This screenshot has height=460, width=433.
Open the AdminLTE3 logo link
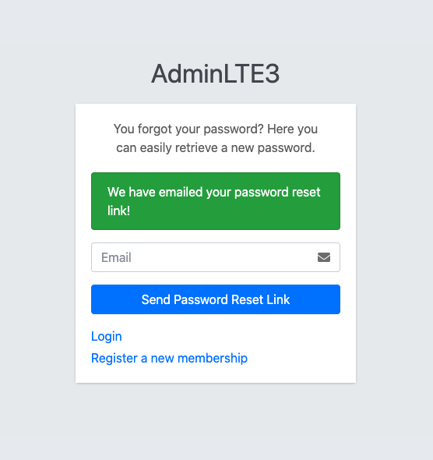point(216,73)
